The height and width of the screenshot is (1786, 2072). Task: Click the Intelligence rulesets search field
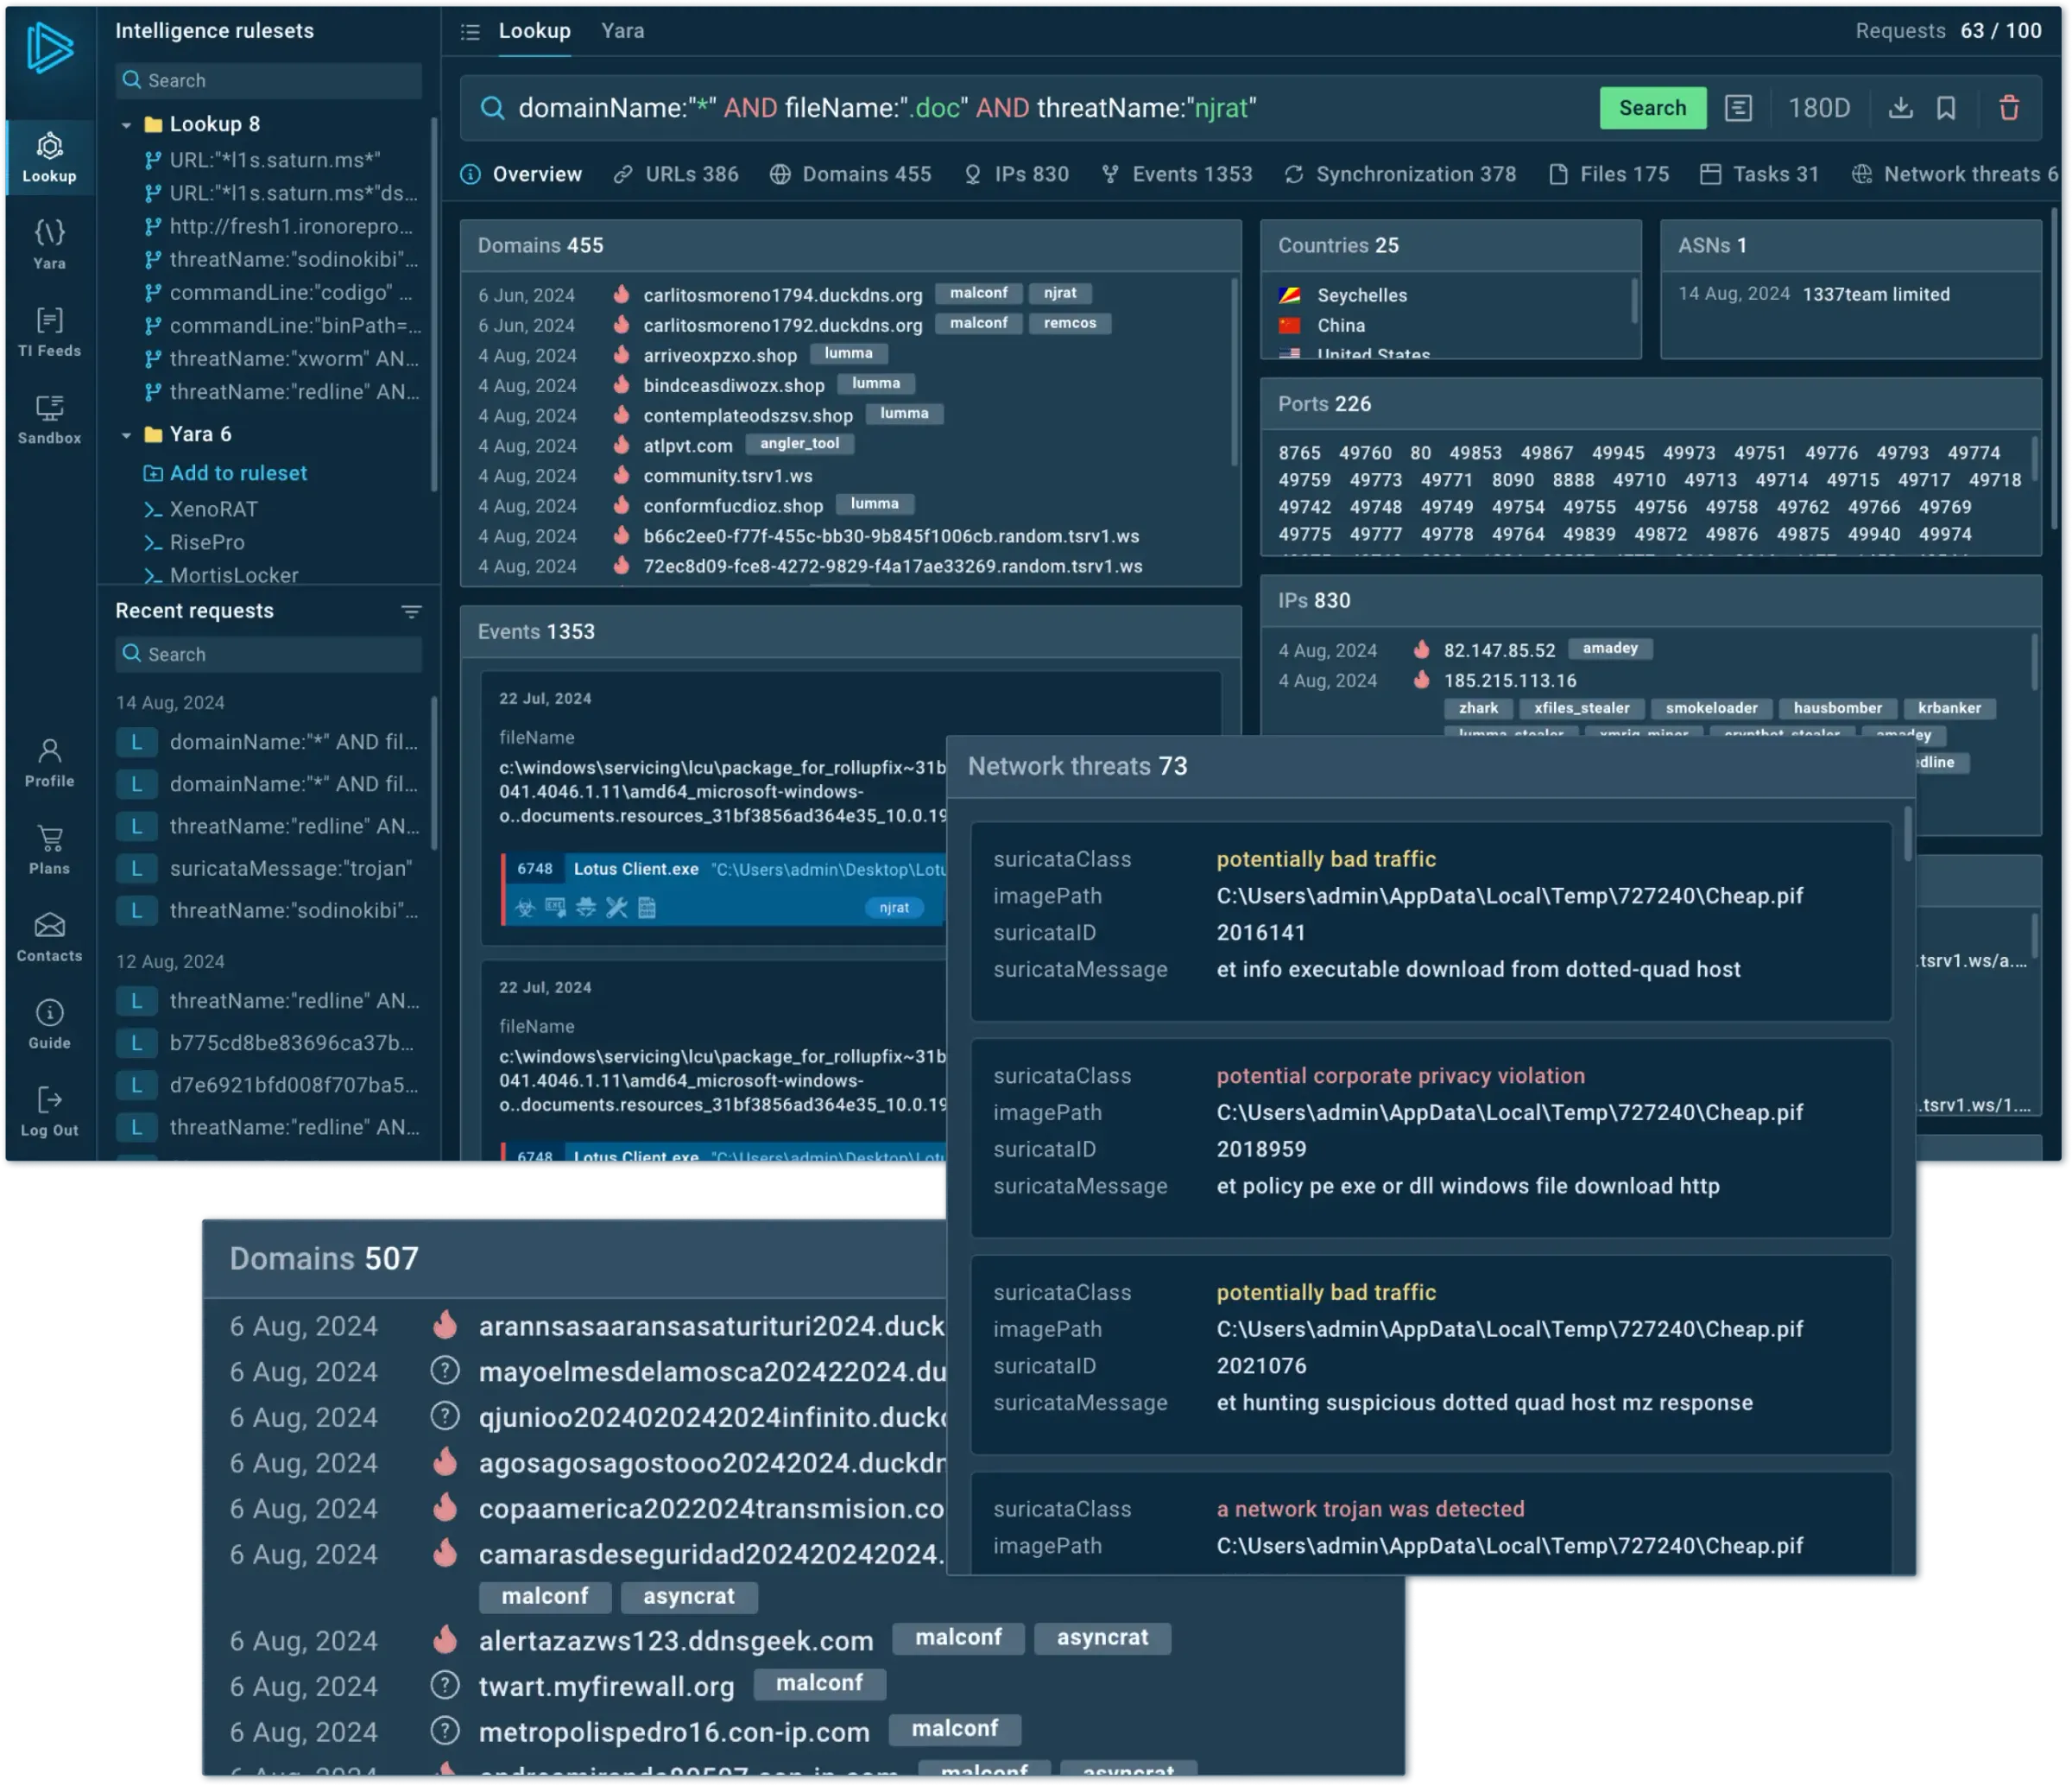[x=270, y=81]
